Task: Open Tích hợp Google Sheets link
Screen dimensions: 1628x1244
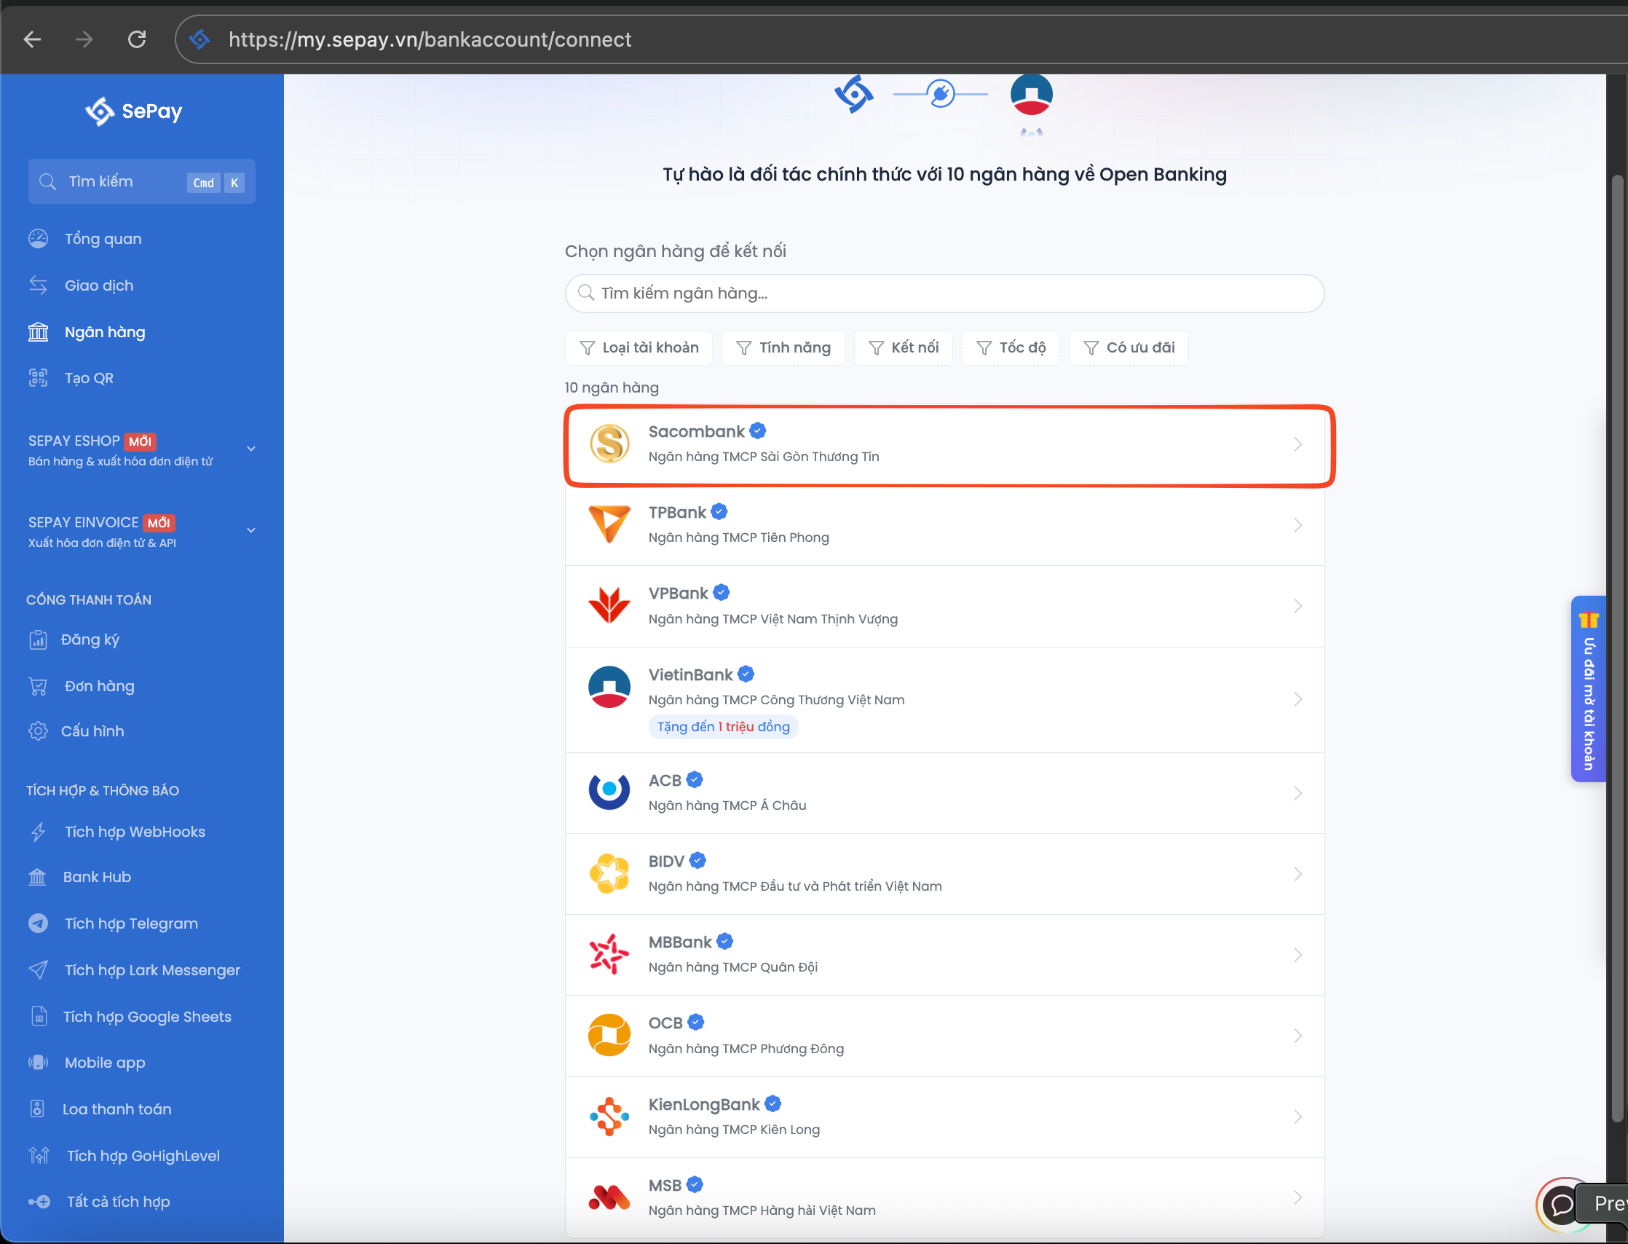Action: pyautogui.click(x=146, y=1017)
